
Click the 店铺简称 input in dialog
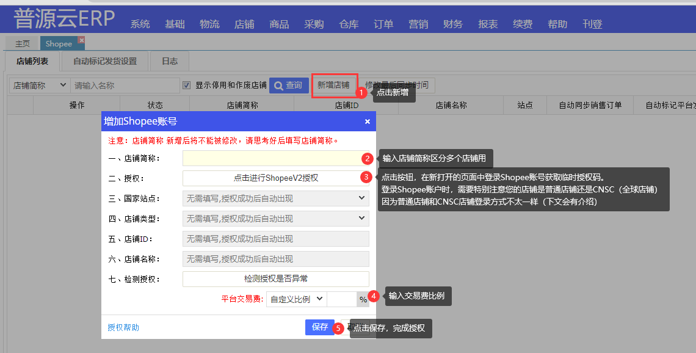coord(275,158)
